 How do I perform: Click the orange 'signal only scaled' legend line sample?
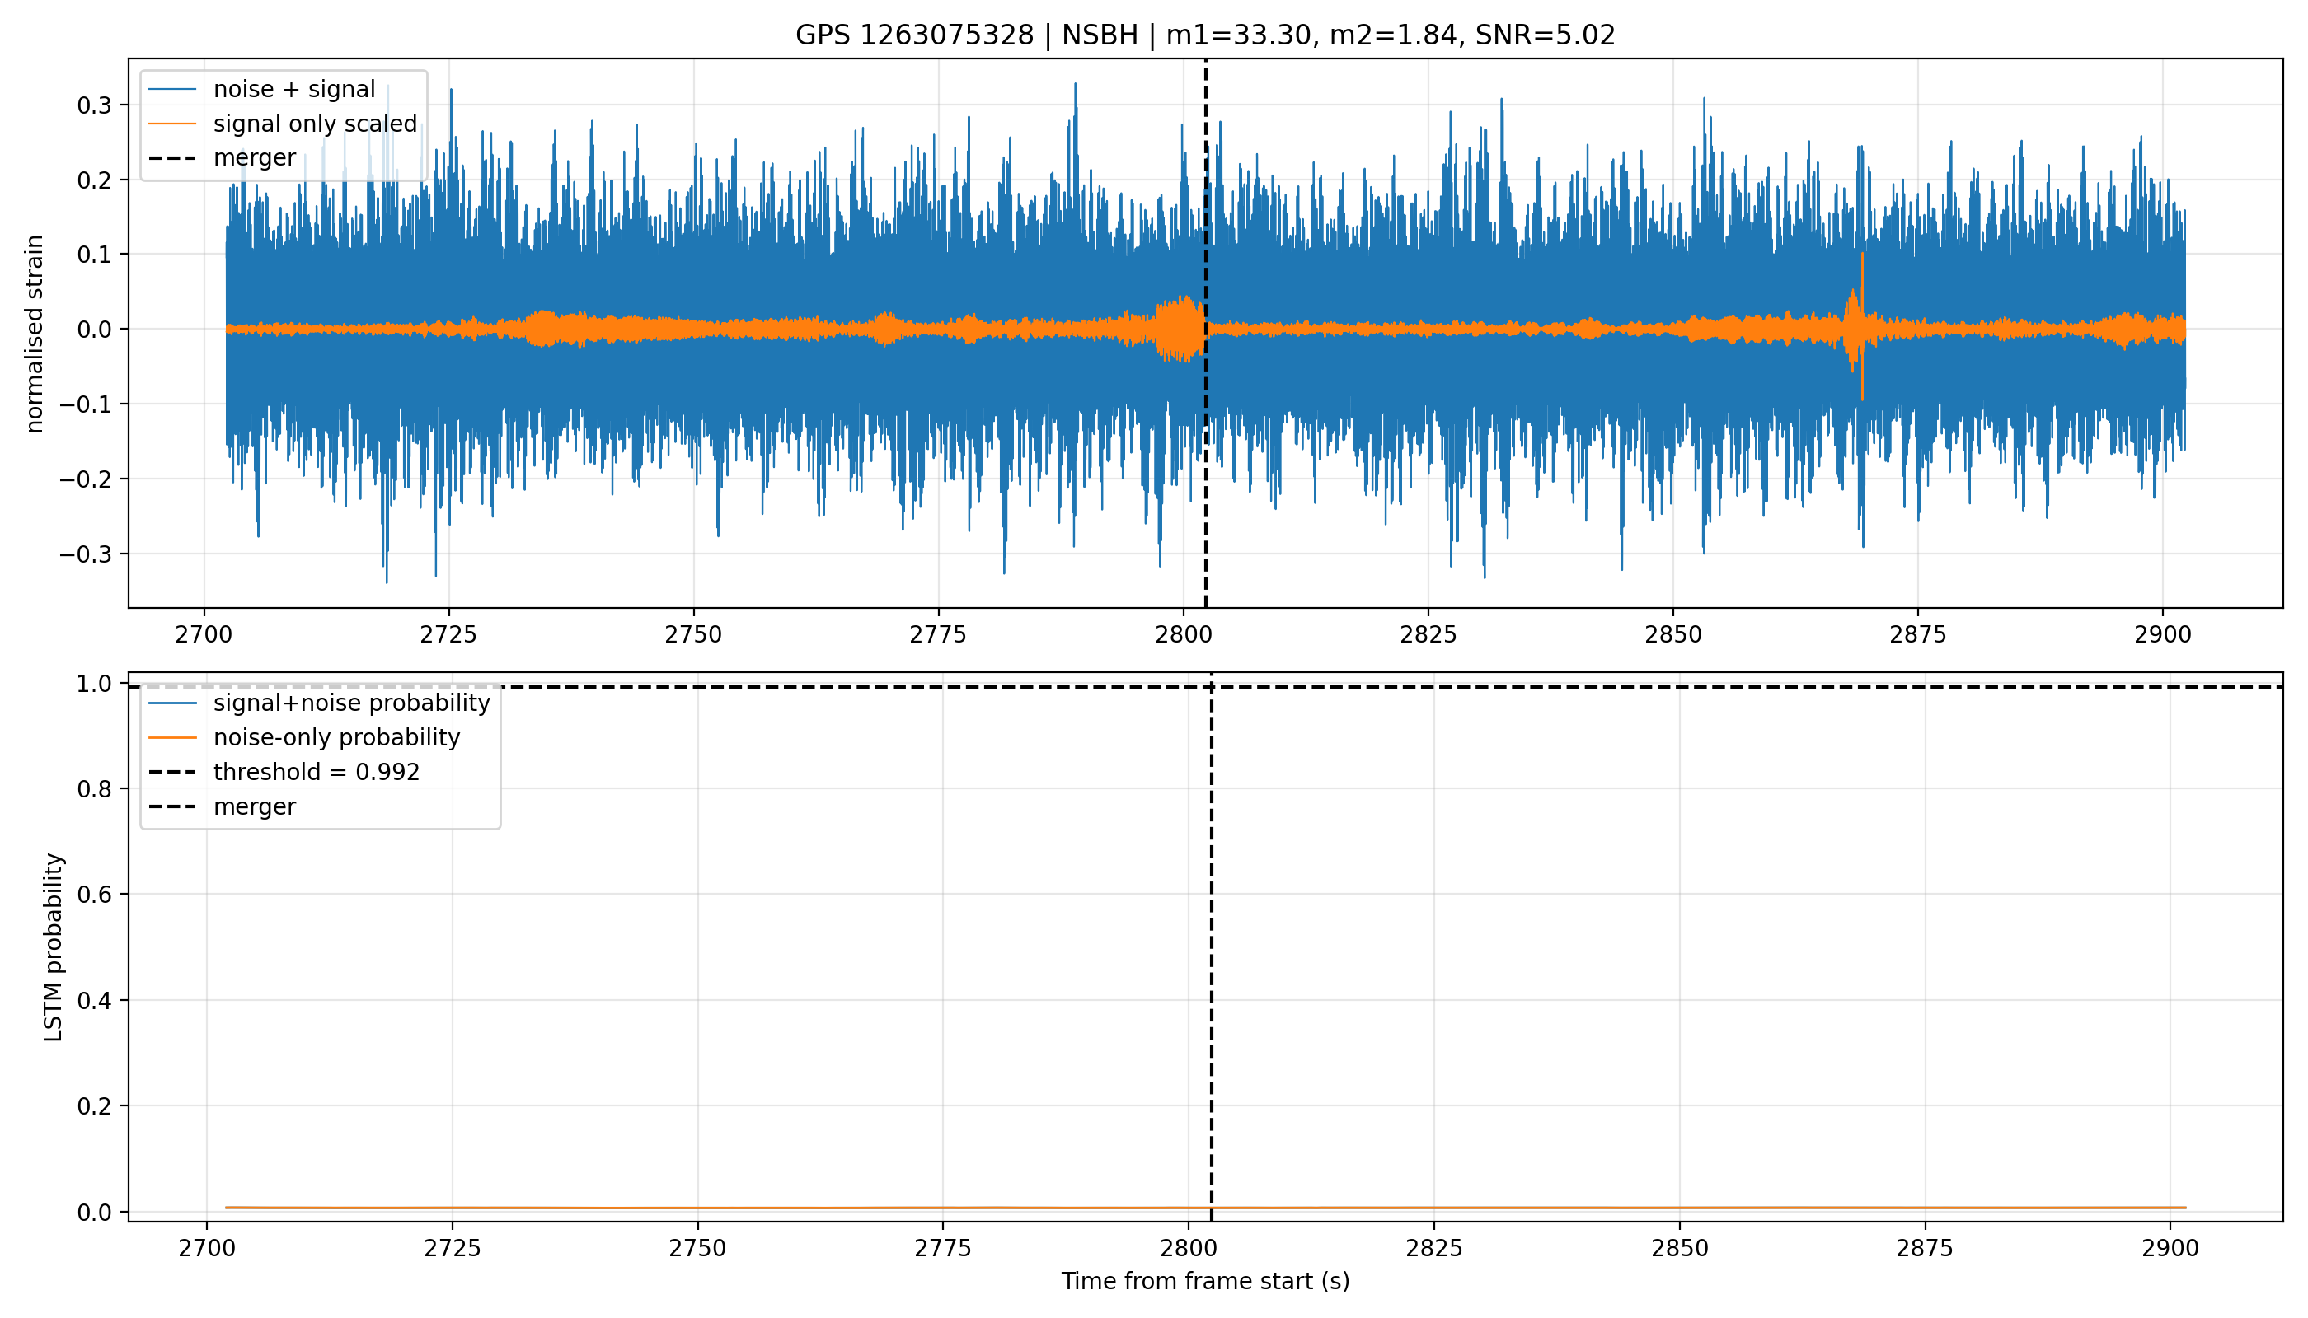172,123
